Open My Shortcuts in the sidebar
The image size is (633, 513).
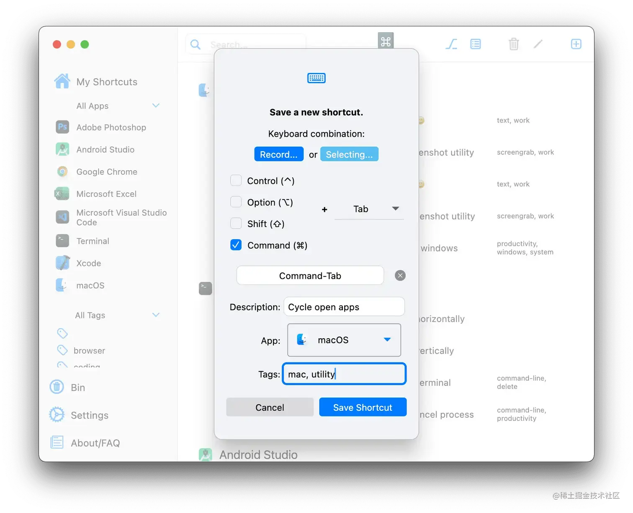pyautogui.click(x=107, y=82)
